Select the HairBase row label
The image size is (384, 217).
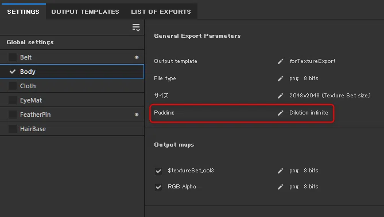33,129
